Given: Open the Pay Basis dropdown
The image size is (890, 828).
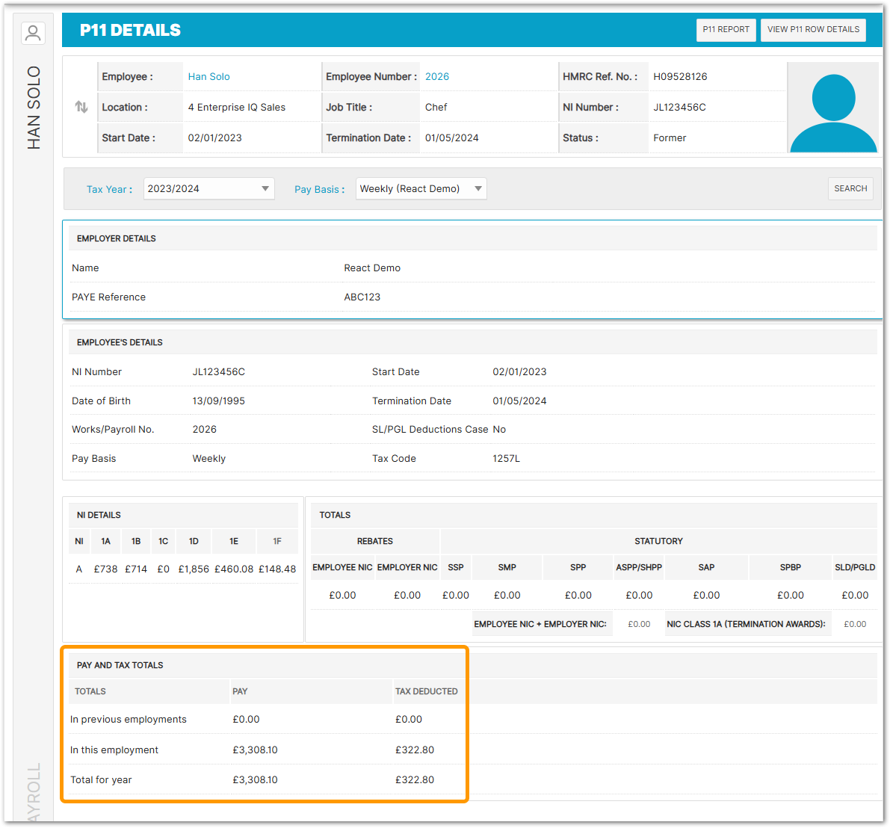Looking at the screenshot, I should pyautogui.click(x=421, y=188).
